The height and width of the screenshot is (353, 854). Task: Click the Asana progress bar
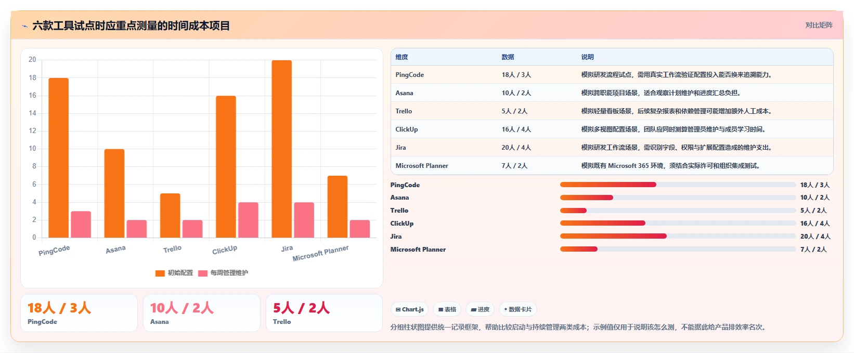click(x=678, y=198)
